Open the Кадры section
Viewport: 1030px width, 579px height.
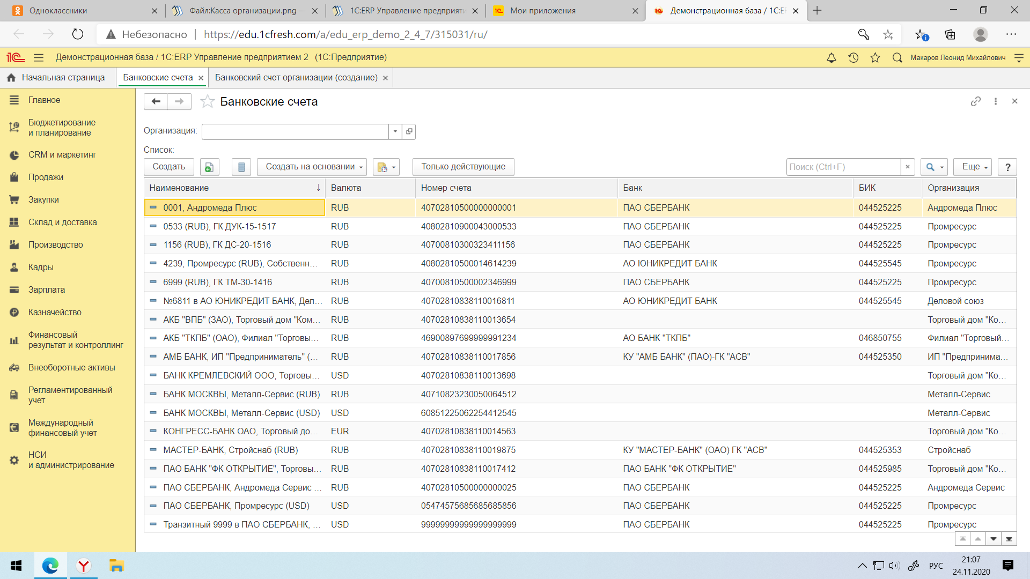(68, 268)
